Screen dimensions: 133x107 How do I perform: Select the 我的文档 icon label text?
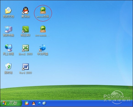coord(9,16)
